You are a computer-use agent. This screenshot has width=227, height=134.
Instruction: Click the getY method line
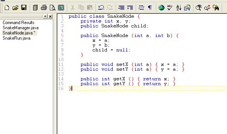coord(128,84)
